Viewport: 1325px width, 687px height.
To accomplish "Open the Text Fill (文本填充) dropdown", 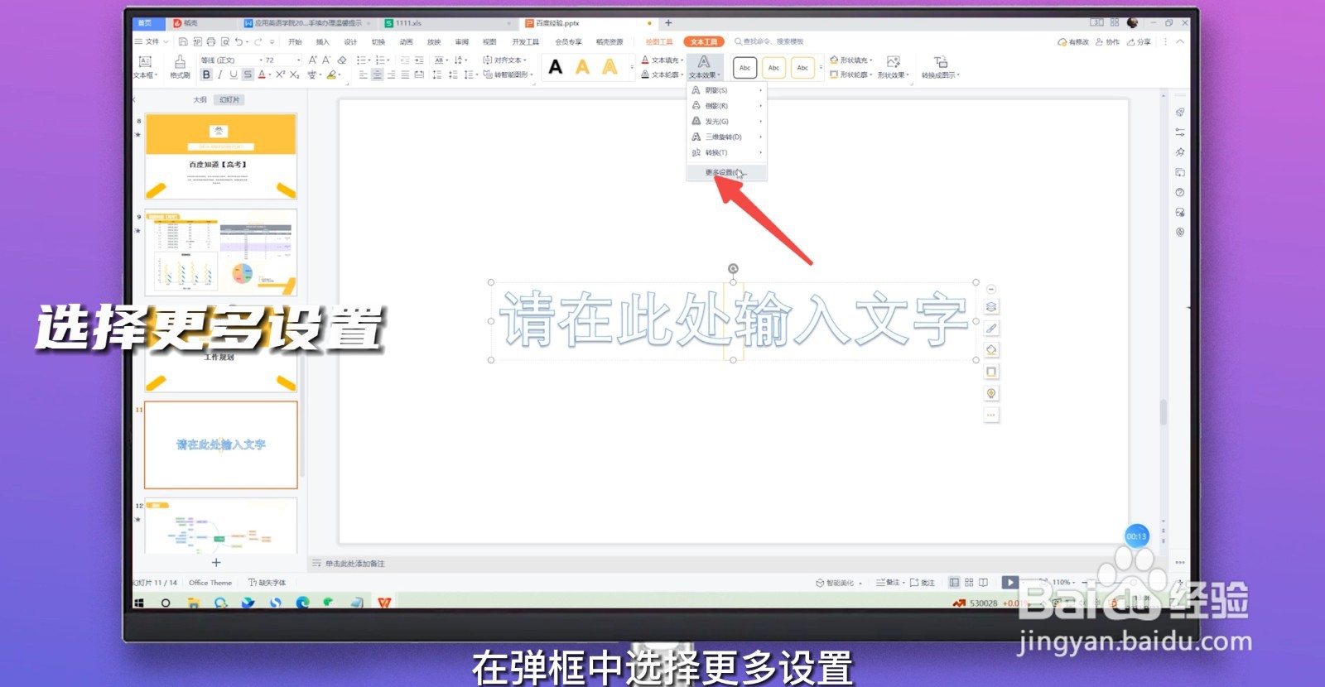I will click(x=662, y=60).
